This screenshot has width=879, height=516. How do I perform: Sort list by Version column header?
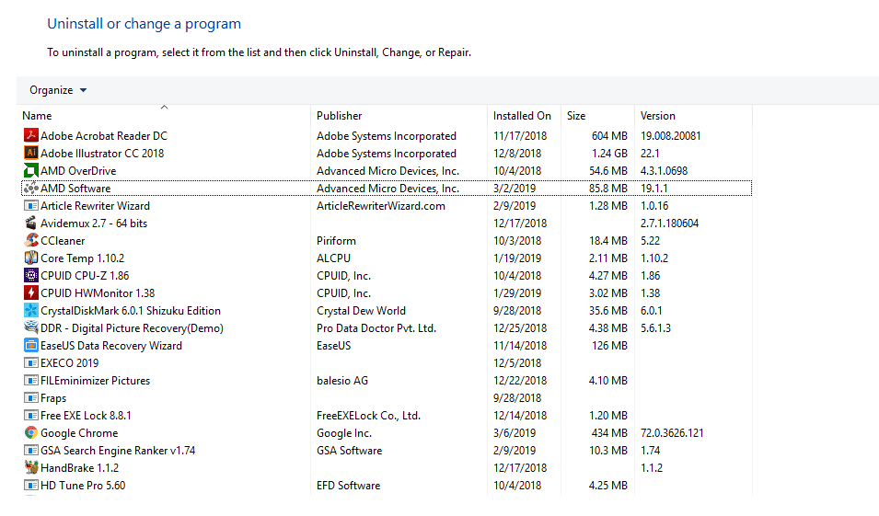(657, 116)
